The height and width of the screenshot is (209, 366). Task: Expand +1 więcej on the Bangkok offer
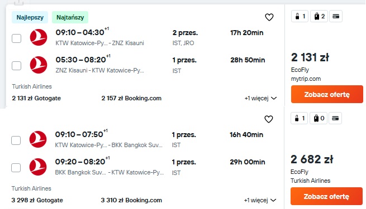(260, 200)
